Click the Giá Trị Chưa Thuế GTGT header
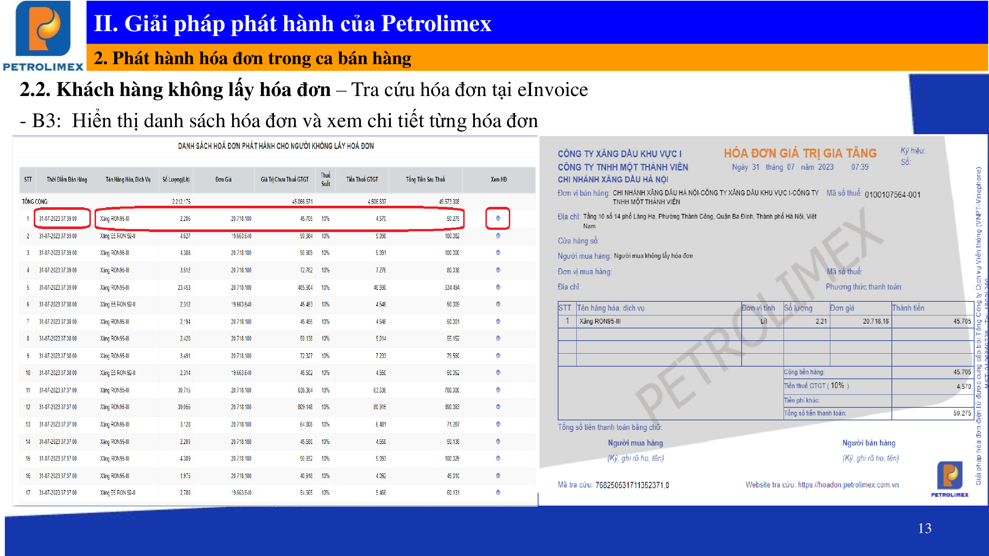The image size is (989, 556). click(284, 179)
